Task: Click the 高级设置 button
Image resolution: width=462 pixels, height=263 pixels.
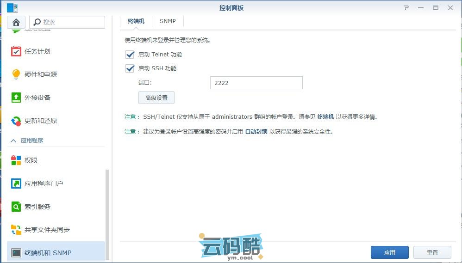Action: coord(156,98)
